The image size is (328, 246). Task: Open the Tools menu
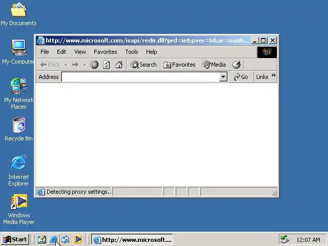point(132,52)
